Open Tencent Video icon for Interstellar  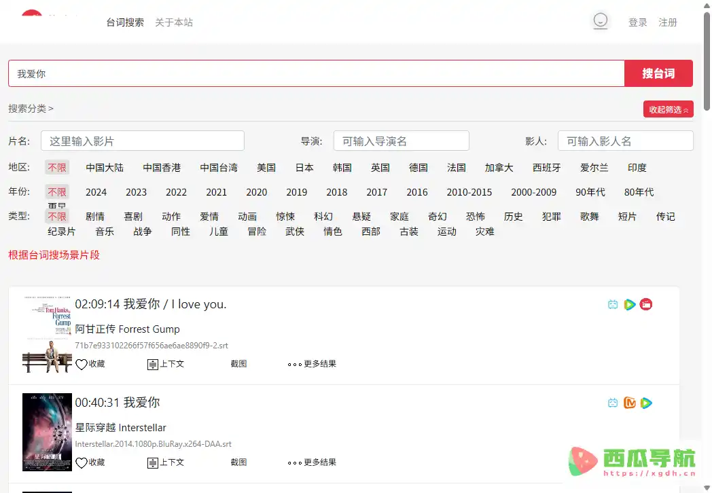[x=646, y=403]
